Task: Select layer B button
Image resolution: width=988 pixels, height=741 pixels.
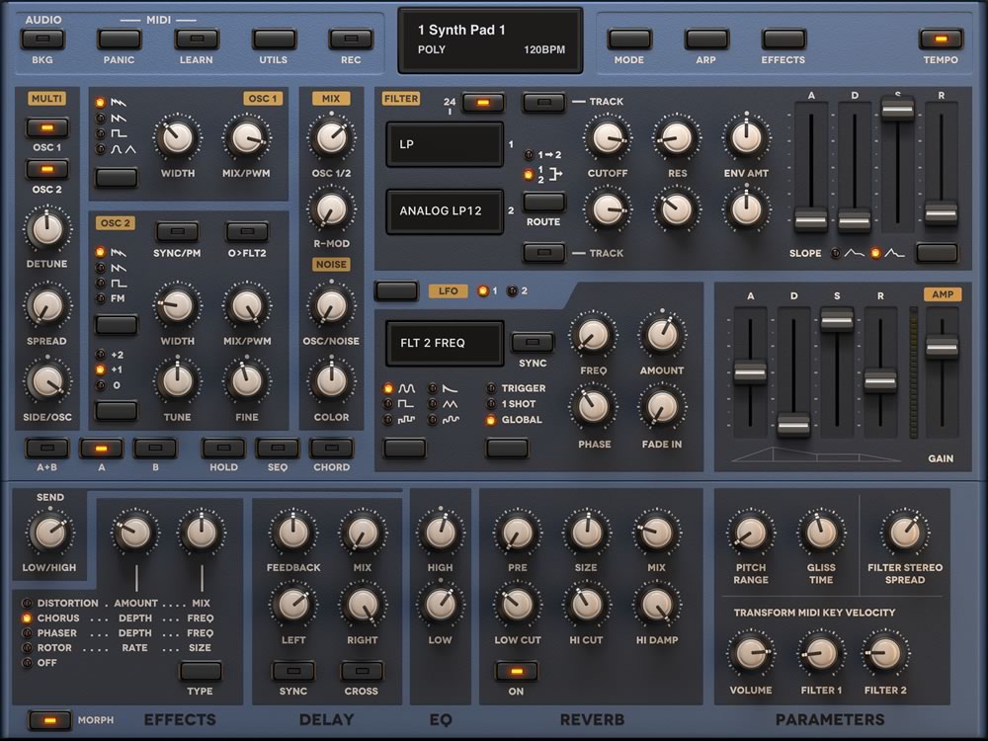Action: pos(155,449)
